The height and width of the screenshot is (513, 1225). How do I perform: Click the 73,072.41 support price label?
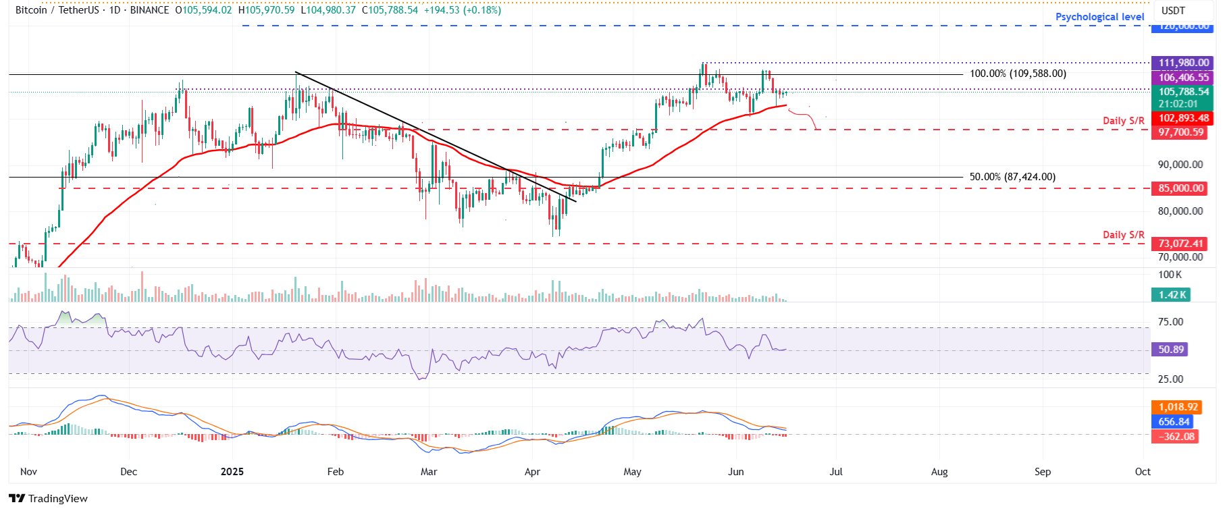[x=1180, y=244]
